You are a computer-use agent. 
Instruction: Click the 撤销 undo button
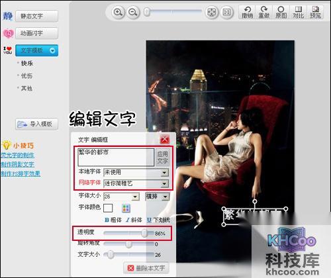(x=247, y=12)
